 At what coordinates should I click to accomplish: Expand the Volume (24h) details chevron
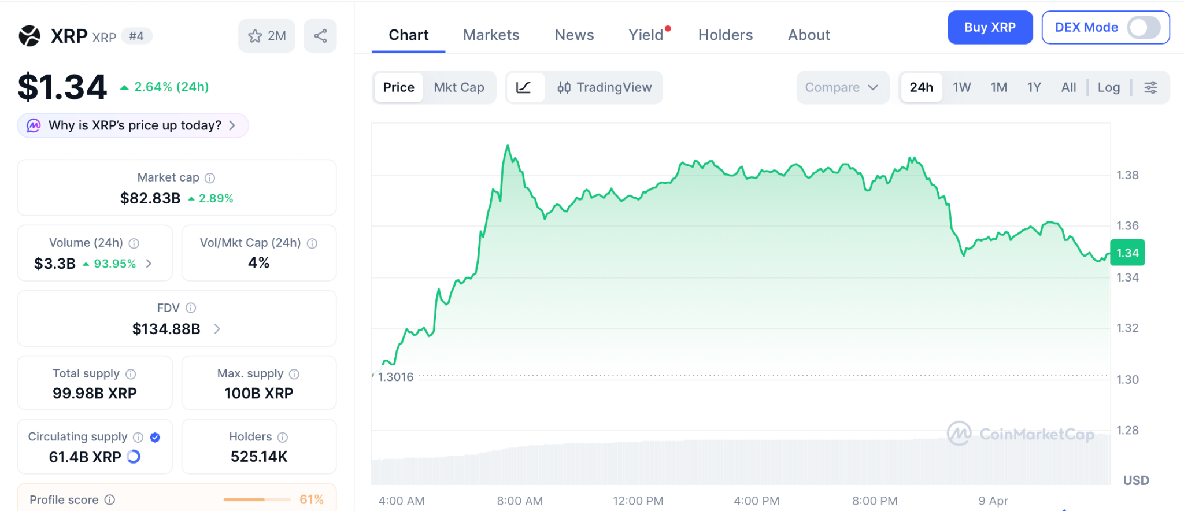point(149,264)
